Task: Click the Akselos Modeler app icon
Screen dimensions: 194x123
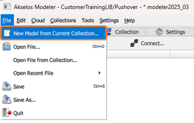Action: pyautogui.click(x=7, y=7)
